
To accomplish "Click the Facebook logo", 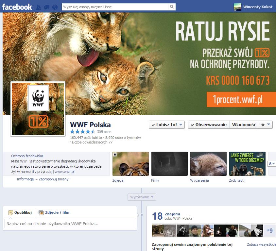I will [17, 7].
